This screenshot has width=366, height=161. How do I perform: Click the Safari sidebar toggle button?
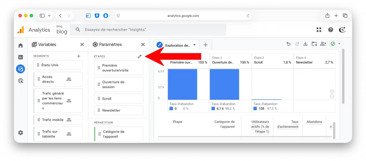pyautogui.click(x=42, y=16)
